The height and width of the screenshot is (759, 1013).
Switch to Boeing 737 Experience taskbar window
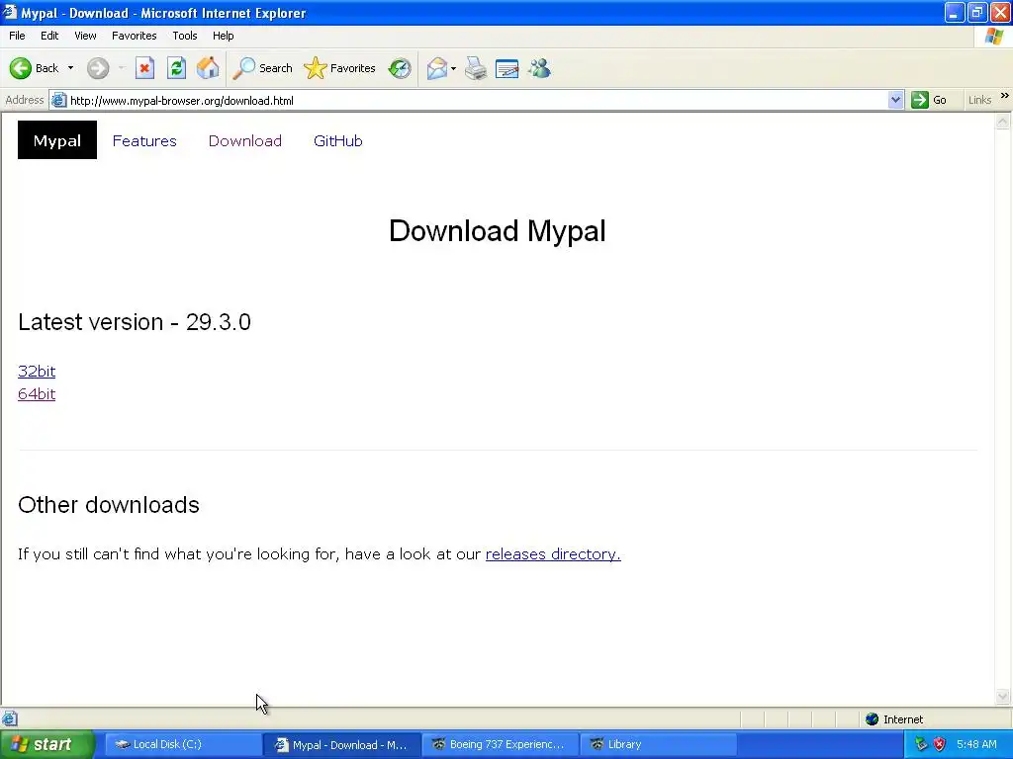[x=501, y=744]
